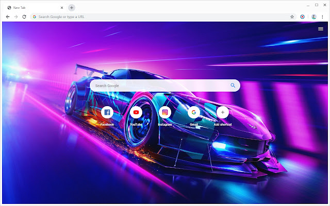
Task: Open the Gmail shortcut
Action: 194,112
